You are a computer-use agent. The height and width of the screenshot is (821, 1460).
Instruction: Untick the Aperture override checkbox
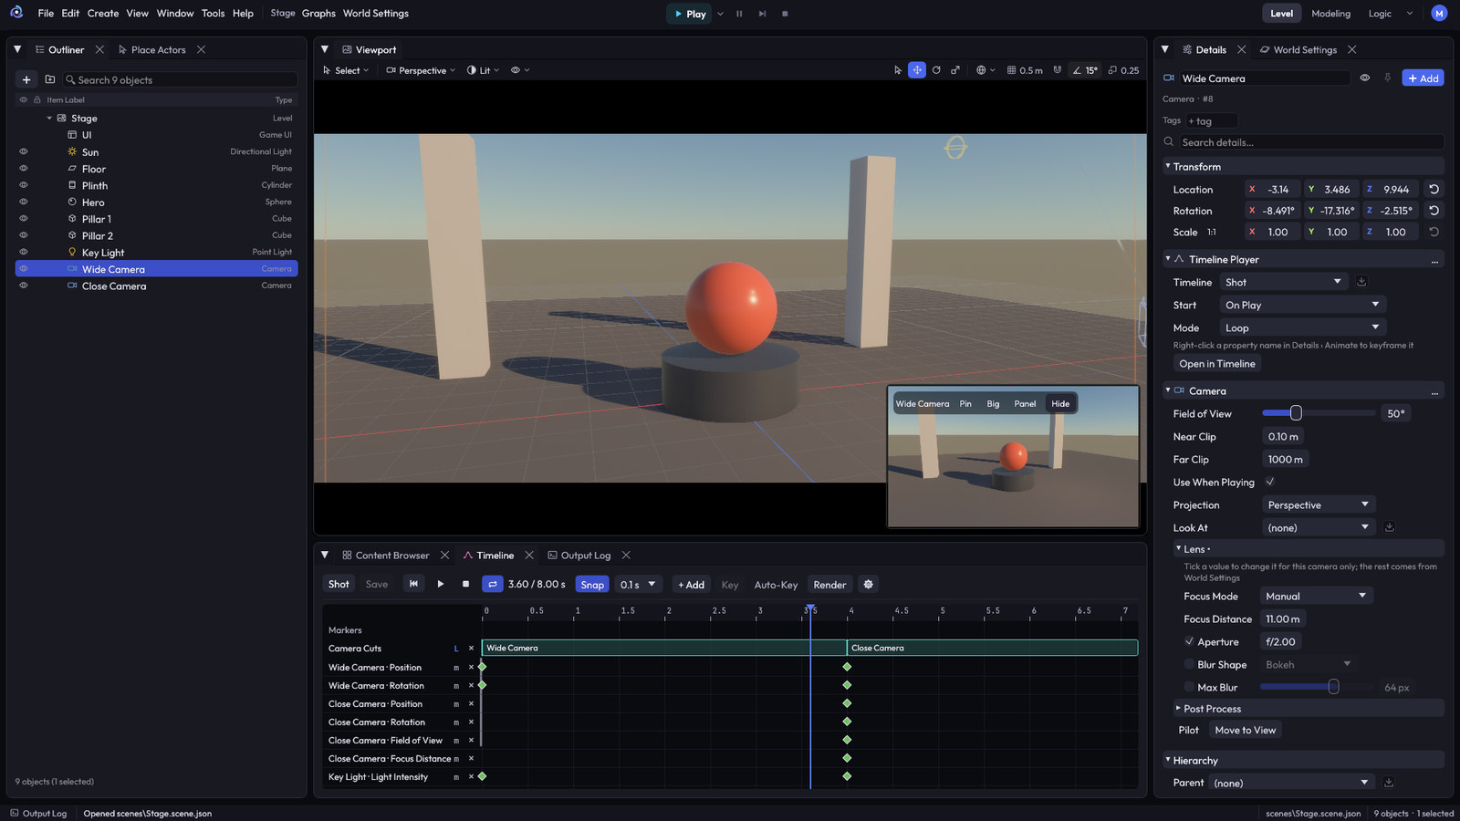1189,641
